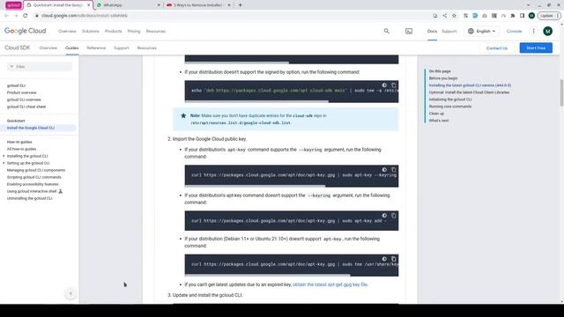Open the obtain latest apt-get.gpg key file link
Screen dimensions: 564x317
point(330,284)
